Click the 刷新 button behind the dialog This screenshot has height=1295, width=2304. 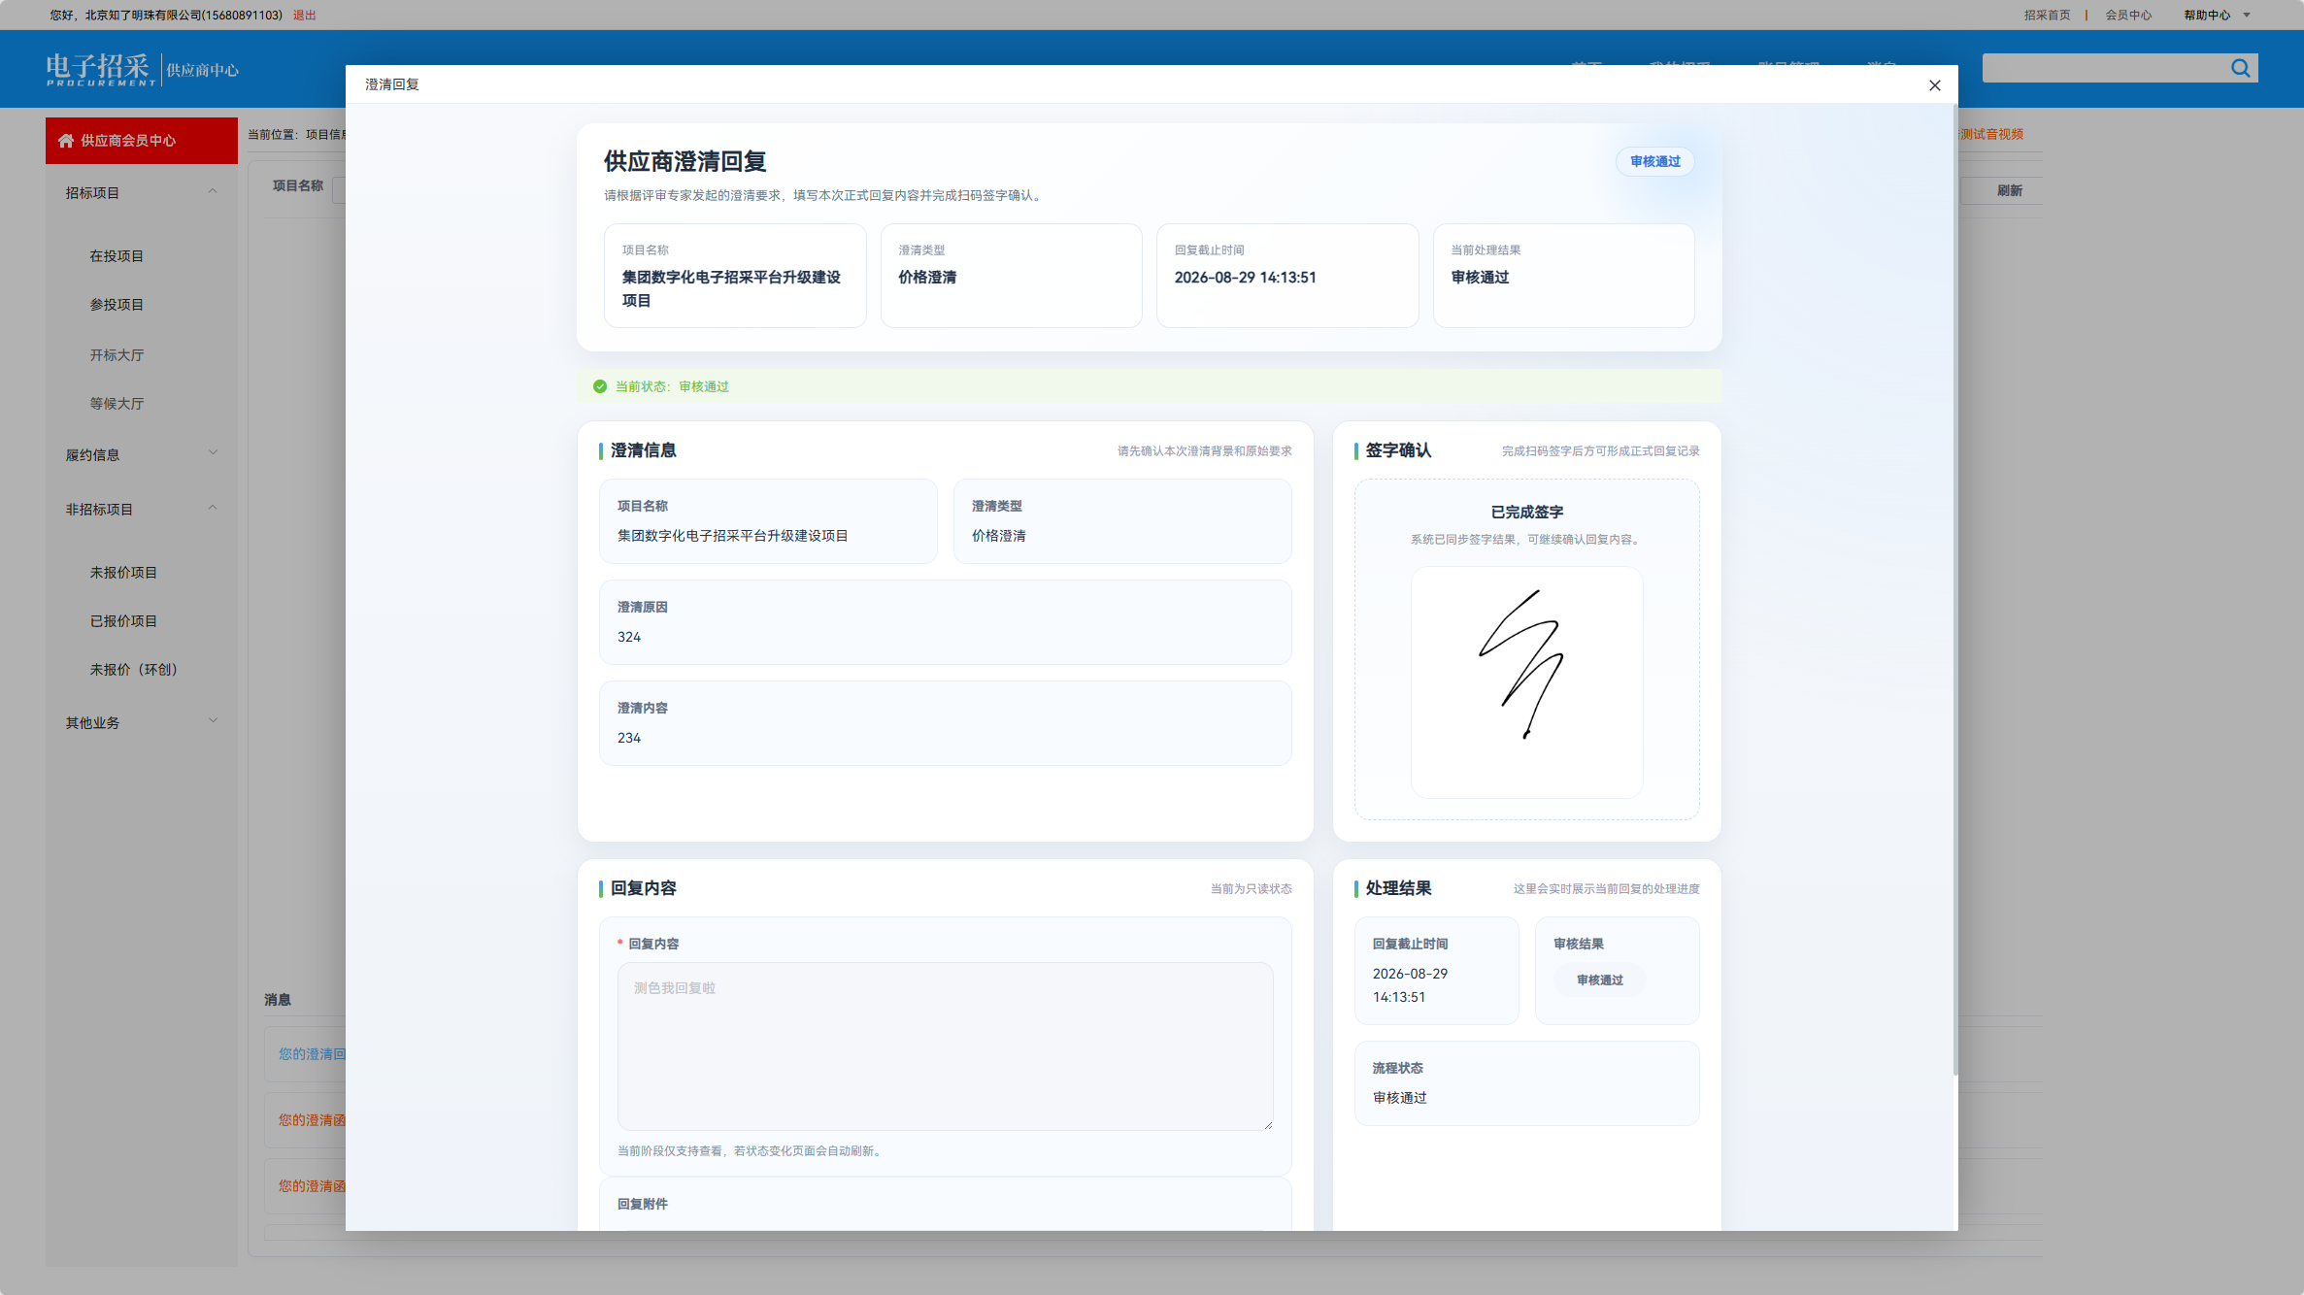[x=2009, y=190]
